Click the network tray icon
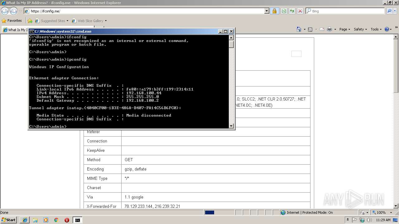399x224 pixels. coord(362,220)
